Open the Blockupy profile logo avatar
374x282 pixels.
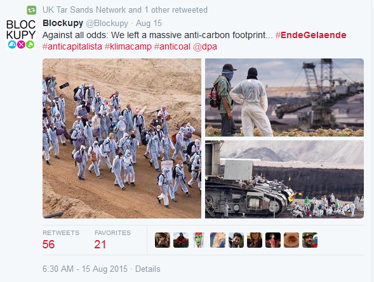click(21, 34)
